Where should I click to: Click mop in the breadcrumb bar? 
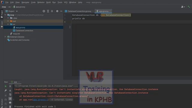4,7
